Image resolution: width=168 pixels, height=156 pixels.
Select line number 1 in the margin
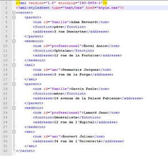6,3
